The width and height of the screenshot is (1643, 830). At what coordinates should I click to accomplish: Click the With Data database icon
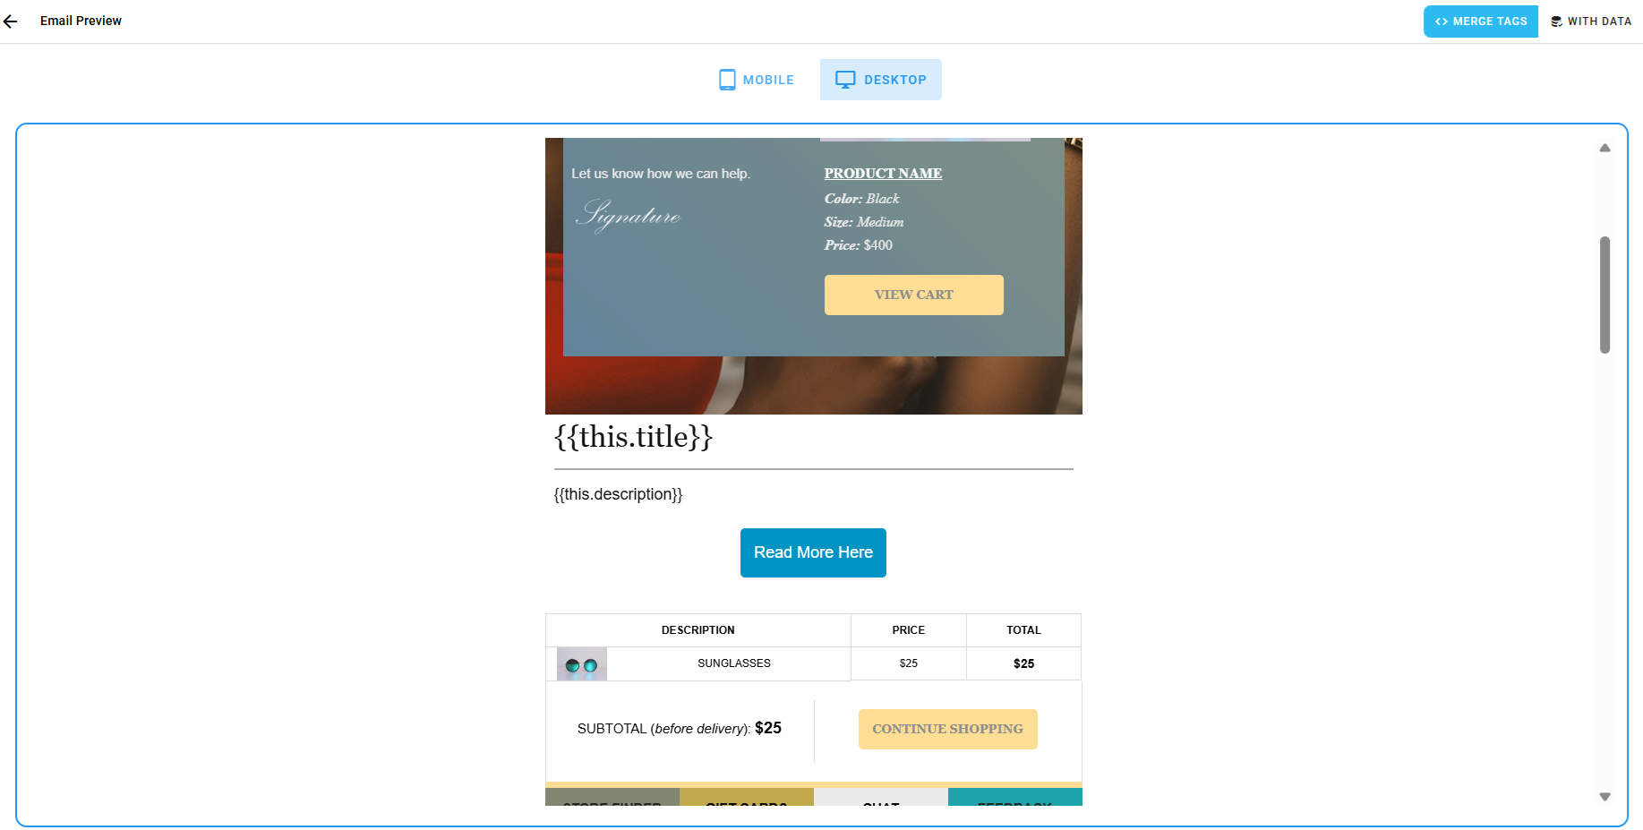(x=1557, y=21)
